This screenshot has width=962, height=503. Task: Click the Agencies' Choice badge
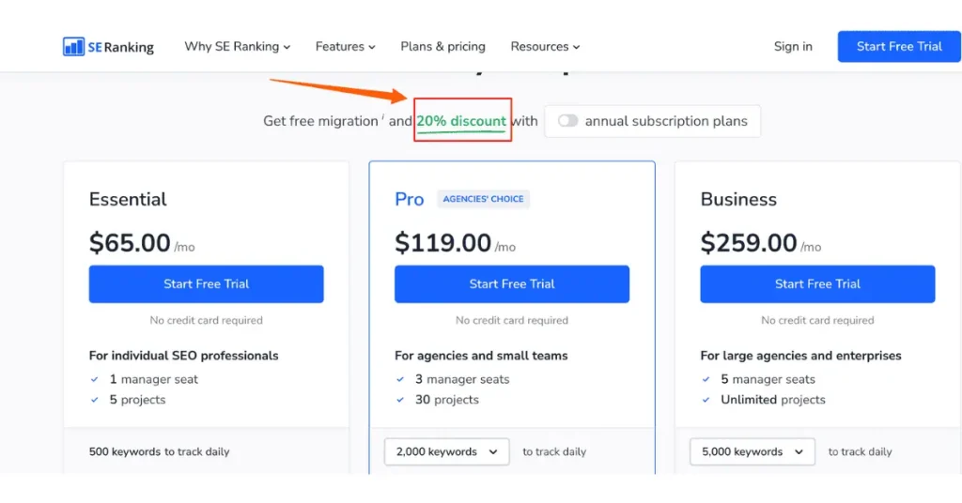pyautogui.click(x=483, y=199)
